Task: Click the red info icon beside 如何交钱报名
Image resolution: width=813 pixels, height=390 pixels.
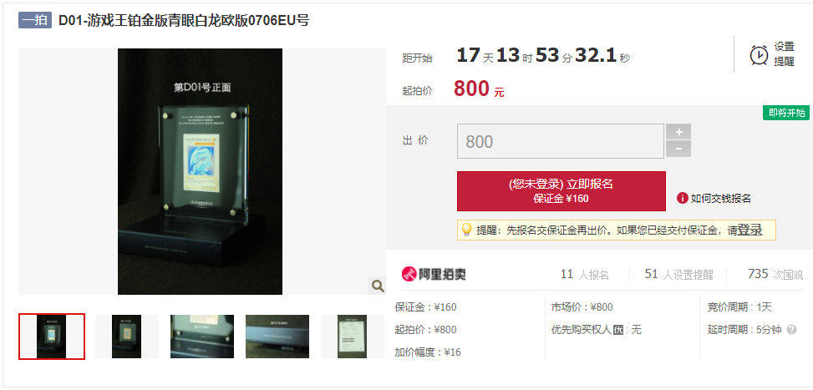Action: tap(682, 198)
